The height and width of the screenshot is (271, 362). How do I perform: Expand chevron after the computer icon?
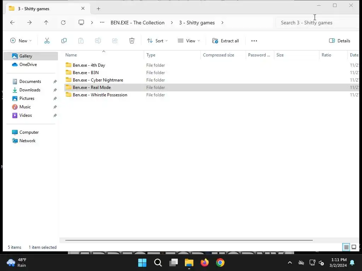pos(92,23)
